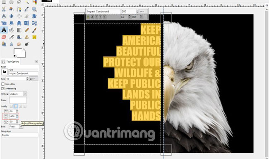Select the Blend gradient tool
The width and height of the screenshot is (269, 159).
19,30
